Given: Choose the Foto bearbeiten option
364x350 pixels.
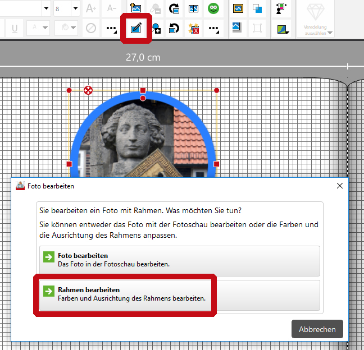Looking at the screenshot, I should pos(180,260).
